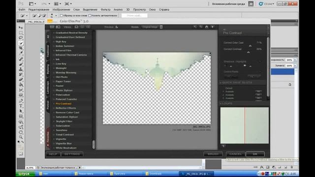Open the Файл menu
315x177 pixels.
tap(22, 10)
